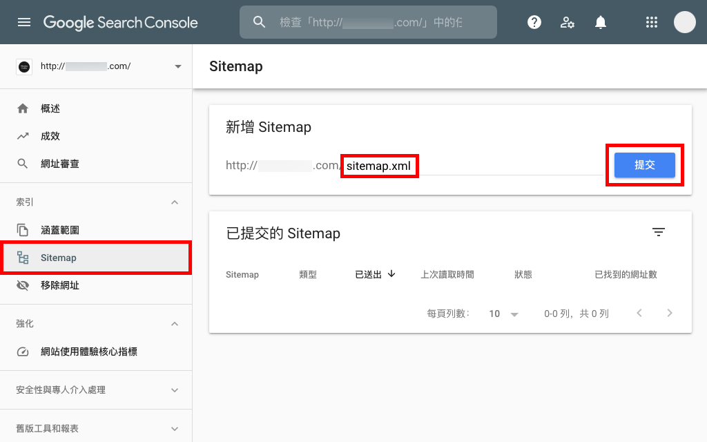
Task: Open the hamburger navigation menu
Action: point(24,22)
